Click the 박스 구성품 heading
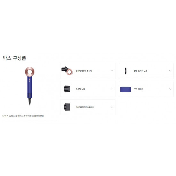 pyautogui.click(x=14, y=58)
